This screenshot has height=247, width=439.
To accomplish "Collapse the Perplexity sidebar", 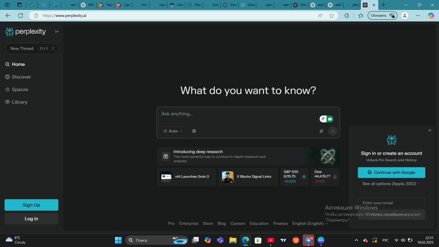I will tap(57, 32).
